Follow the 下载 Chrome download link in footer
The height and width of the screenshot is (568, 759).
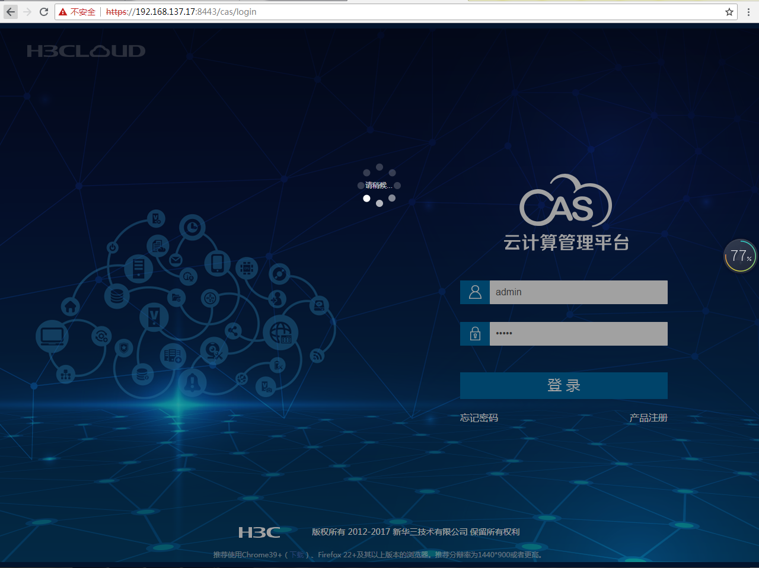pyautogui.click(x=296, y=555)
